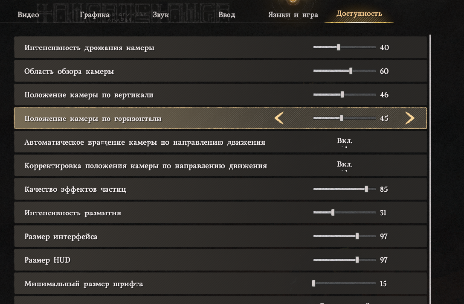
Task: Click the minimum font size slider
Action: pos(315,283)
